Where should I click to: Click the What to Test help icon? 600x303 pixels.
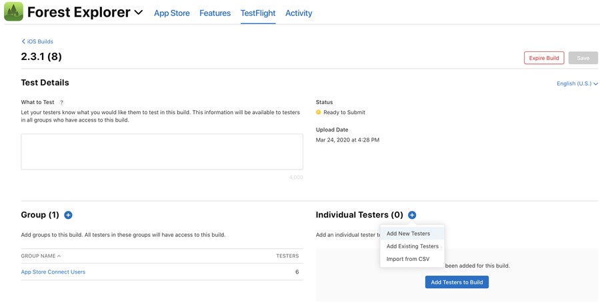[x=61, y=102]
